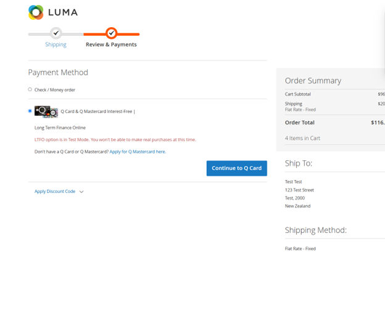This screenshot has width=385, height=323.
Task: Click the Order Total label
Action: click(300, 123)
